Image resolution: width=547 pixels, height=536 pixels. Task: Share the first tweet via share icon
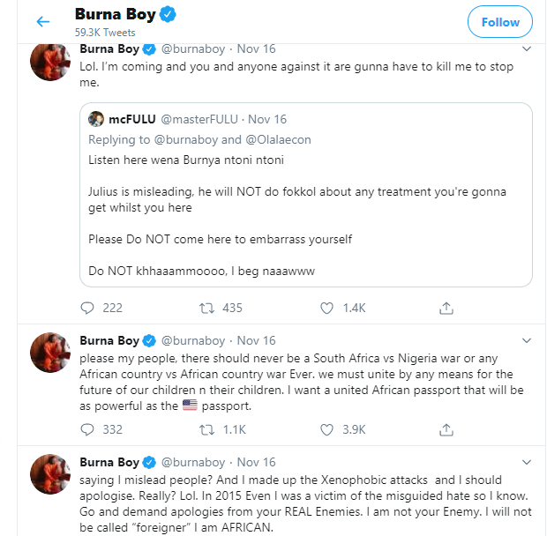(446, 308)
